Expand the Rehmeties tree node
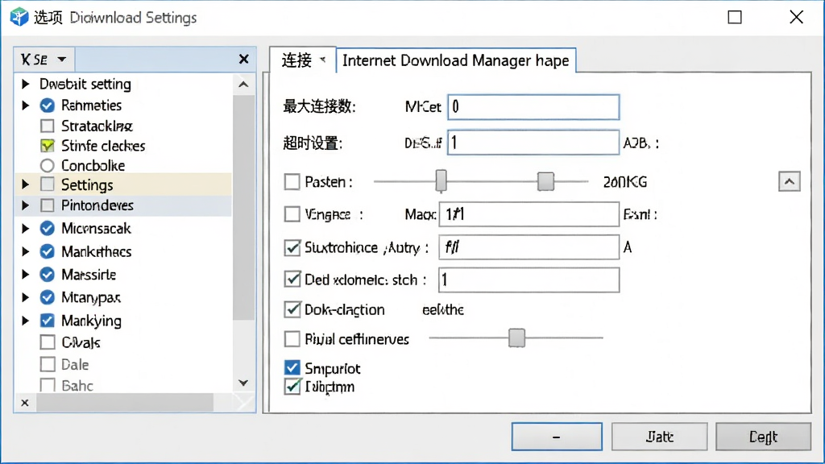This screenshot has height=464, width=825. (x=25, y=106)
